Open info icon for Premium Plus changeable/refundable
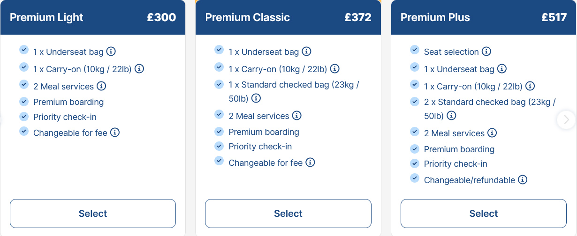577x236 pixels. coord(523,180)
